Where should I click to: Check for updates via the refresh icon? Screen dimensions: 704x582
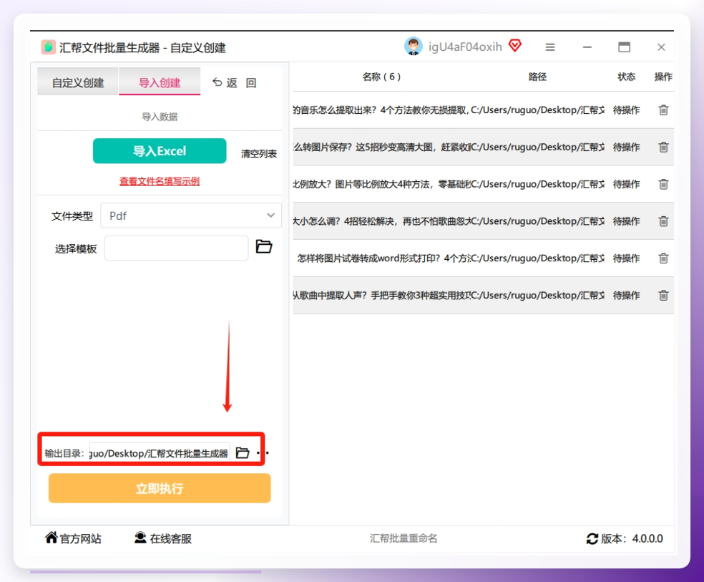tap(592, 538)
